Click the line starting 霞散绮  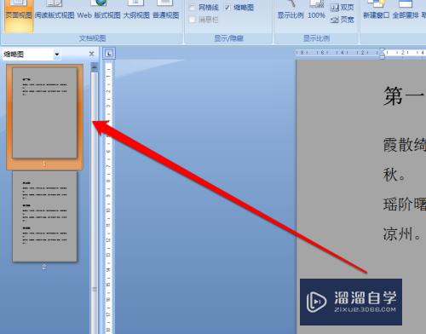(x=405, y=145)
